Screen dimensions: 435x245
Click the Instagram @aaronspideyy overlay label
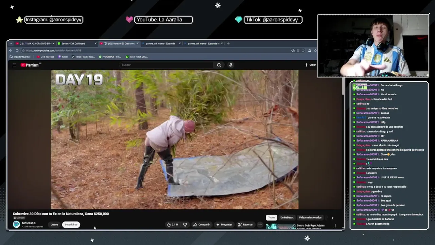coord(54,20)
